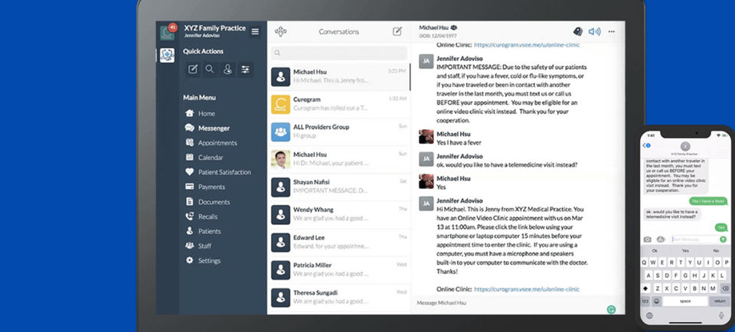The width and height of the screenshot is (735, 332).
Task: Tap the "No" suggestion on phone keyboard
Action: pyautogui.click(x=716, y=250)
